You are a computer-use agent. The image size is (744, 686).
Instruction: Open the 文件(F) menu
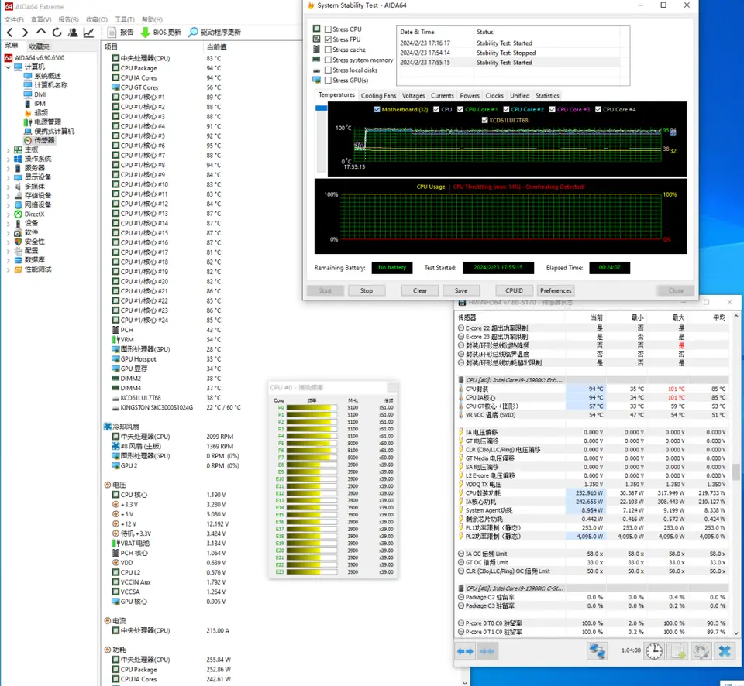tap(14, 19)
